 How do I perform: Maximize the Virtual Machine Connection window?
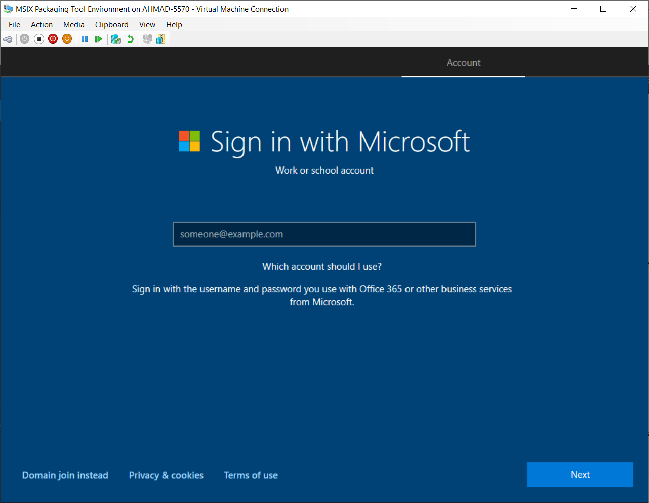click(x=603, y=9)
